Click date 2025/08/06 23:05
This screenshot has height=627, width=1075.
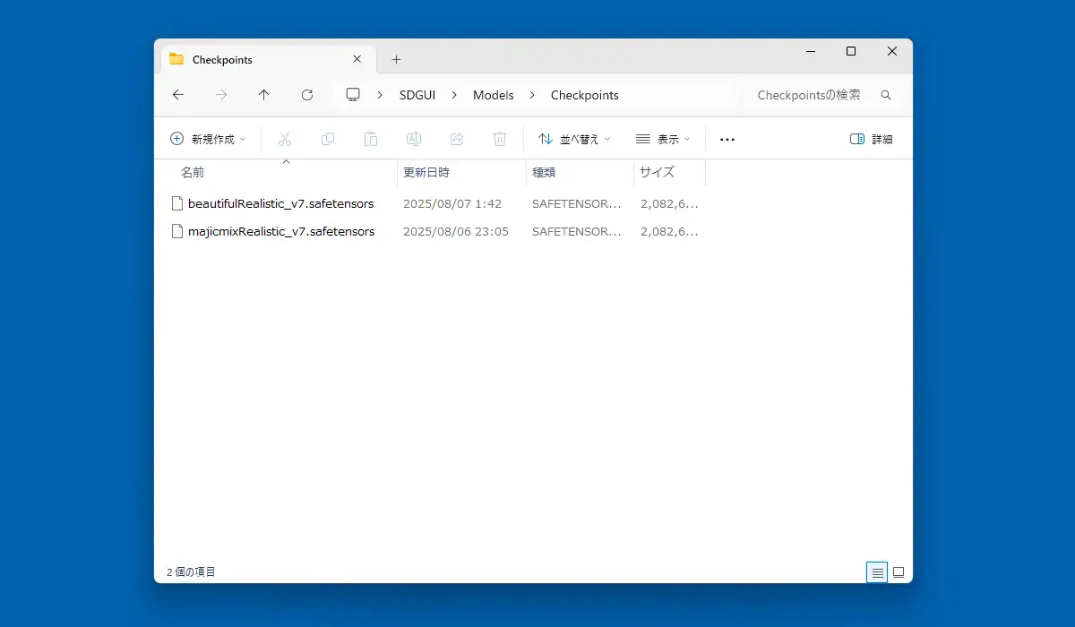(456, 231)
